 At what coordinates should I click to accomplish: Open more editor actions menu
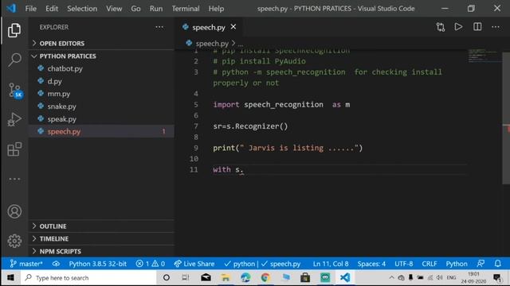coord(496,27)
